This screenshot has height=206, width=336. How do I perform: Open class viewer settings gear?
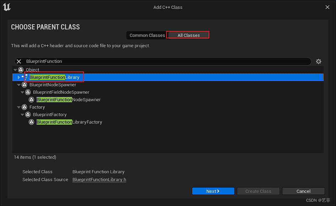pyautogui.click(x=319, y=61)
